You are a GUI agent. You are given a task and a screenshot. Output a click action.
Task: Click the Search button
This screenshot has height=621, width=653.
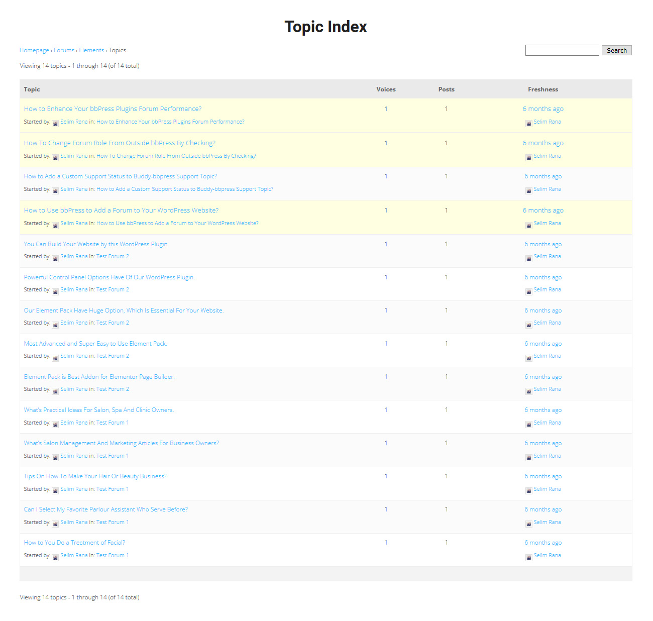click(x=616, y=50)
